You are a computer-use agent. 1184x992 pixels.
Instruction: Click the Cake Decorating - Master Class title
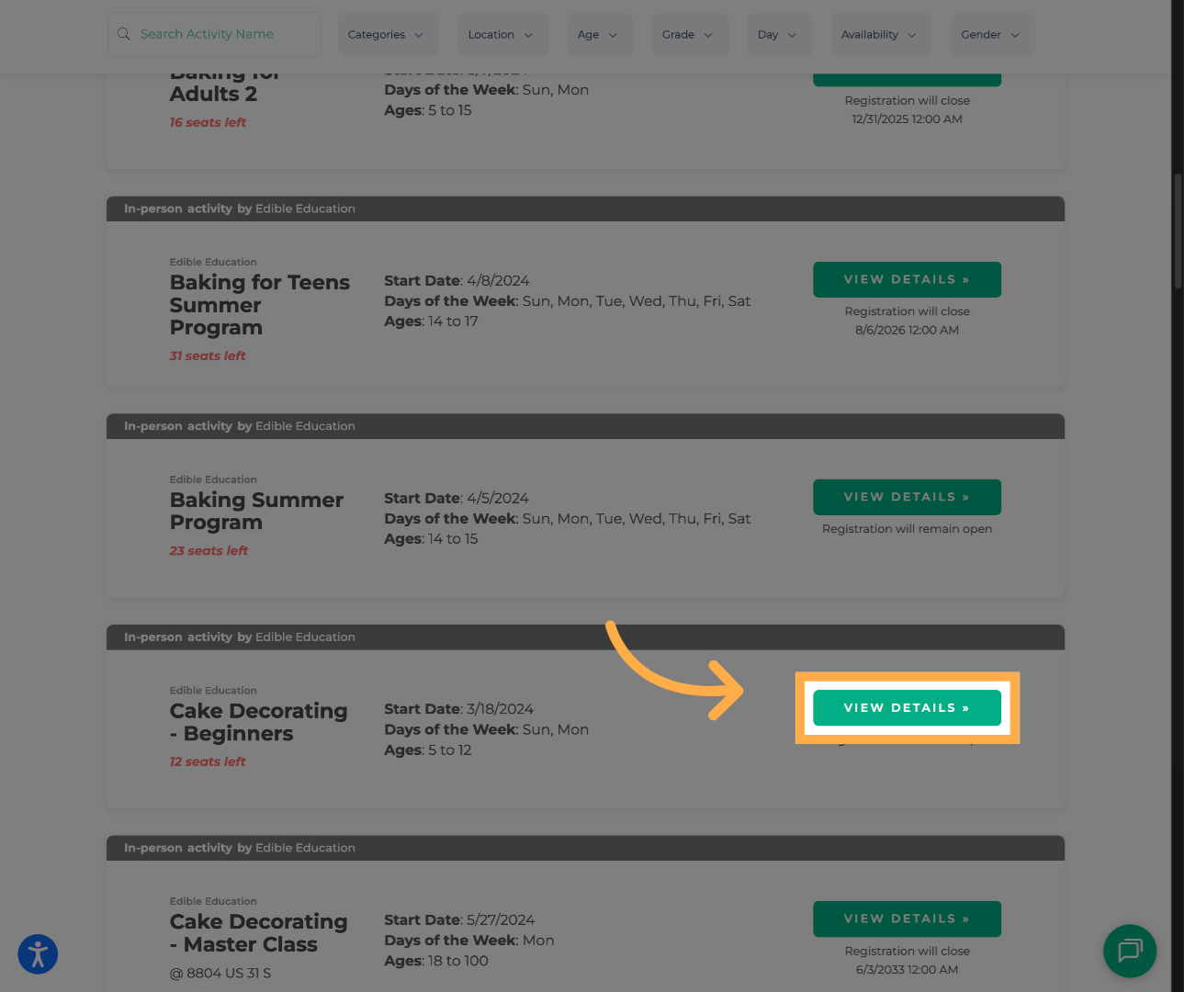click(x=258, y=932)
